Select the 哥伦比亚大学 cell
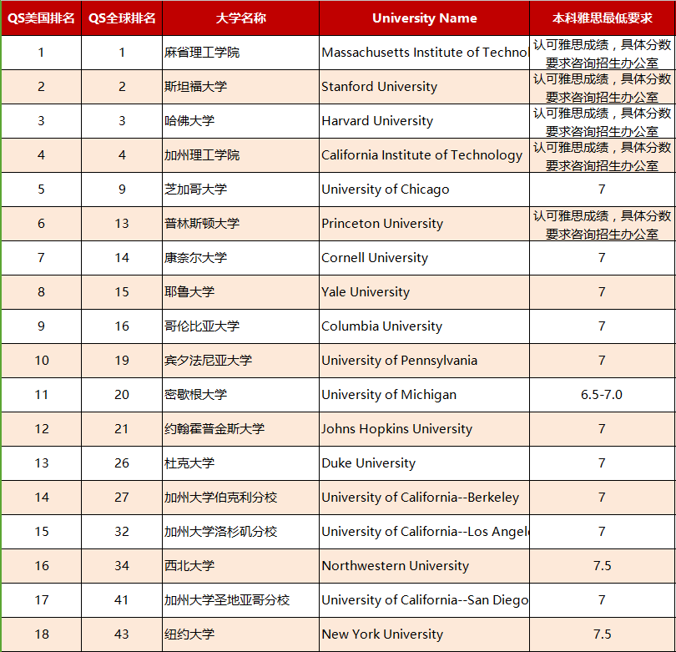Screen dimensions: 676x652 click(240, 326)
